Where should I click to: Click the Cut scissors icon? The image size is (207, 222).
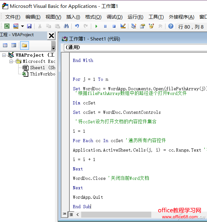pos(40,26)
